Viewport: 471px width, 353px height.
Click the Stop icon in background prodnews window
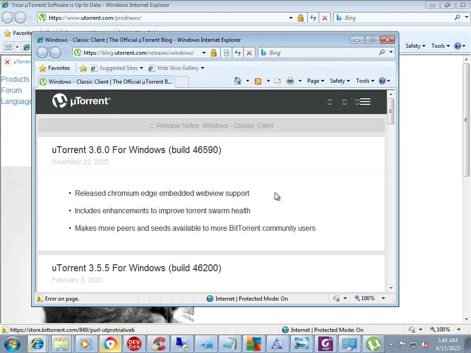(325, 18)
